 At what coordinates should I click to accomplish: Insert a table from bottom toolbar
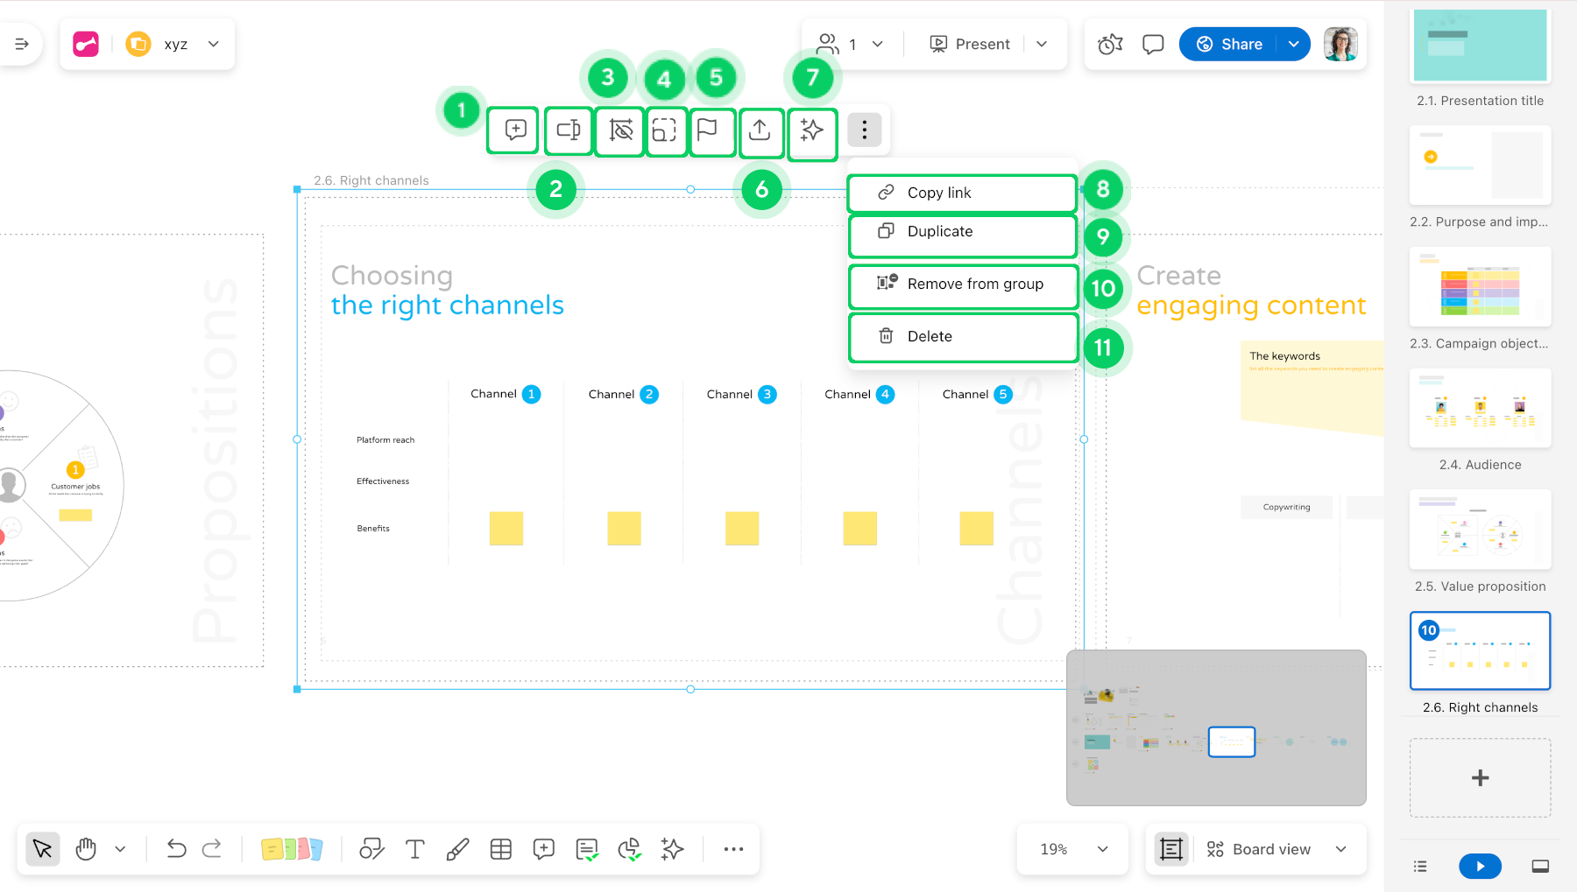(500, 849)
